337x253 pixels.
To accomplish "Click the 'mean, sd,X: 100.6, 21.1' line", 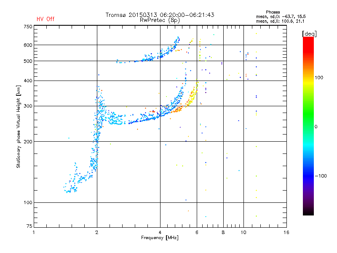I will tap(280, 22).
